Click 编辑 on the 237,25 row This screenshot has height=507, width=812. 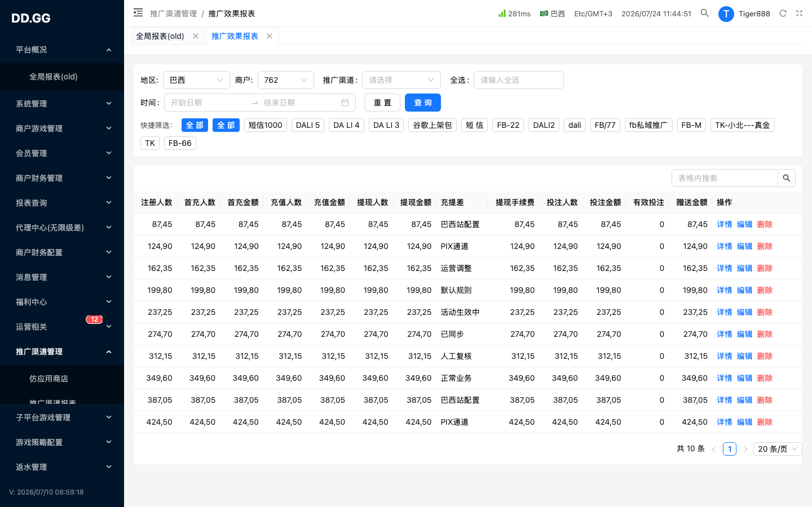pos(745,312)
